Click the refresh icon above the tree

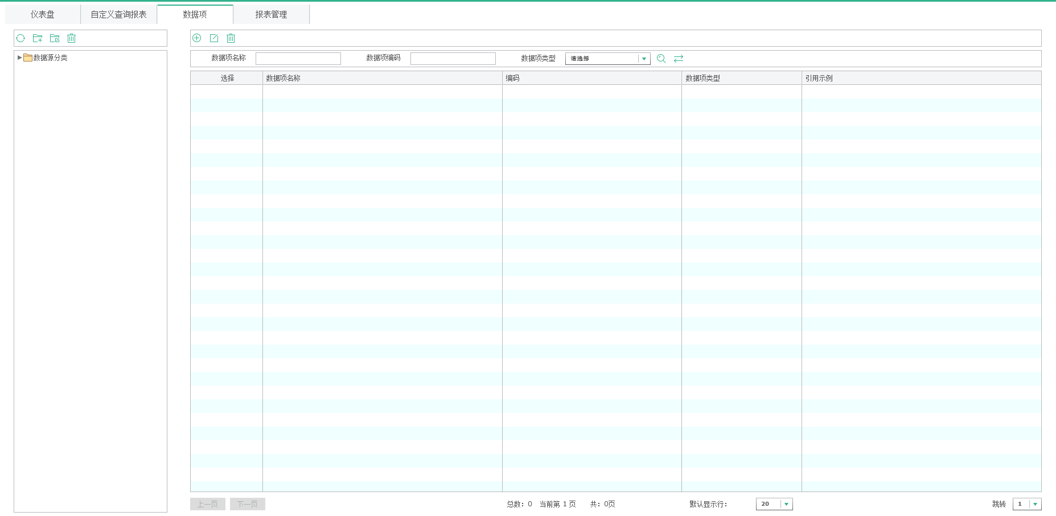coord(20,38)
